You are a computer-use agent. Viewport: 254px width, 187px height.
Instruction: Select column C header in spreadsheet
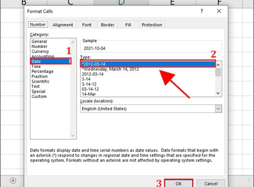(71, 3)
